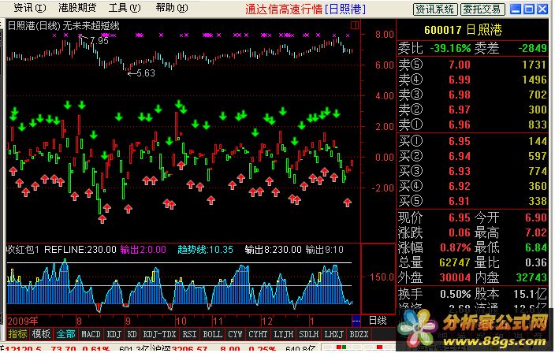The height and width of the screenshot is (353, 555).
Task: Click the 换手 value 0.50%
Action: (455, 294)
